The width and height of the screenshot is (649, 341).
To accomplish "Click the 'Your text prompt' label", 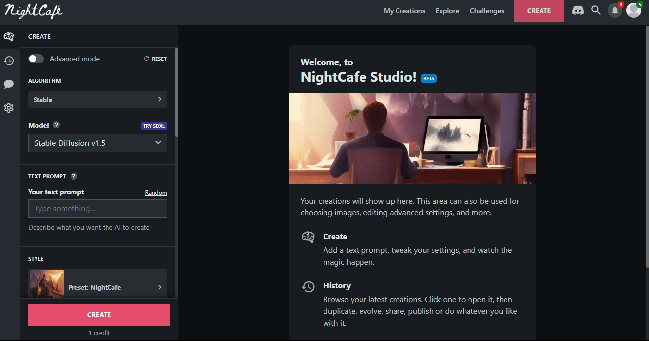I will (56, 192).
